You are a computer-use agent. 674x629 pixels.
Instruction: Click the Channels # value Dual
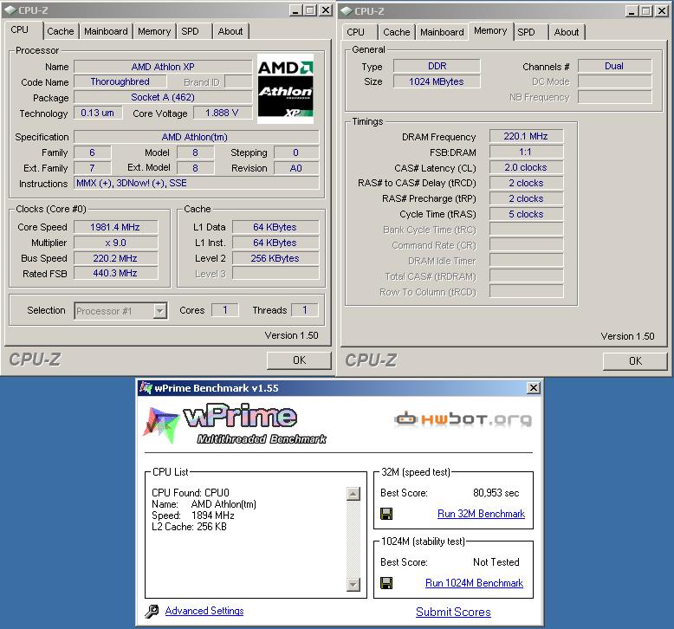tap(614, 66)
